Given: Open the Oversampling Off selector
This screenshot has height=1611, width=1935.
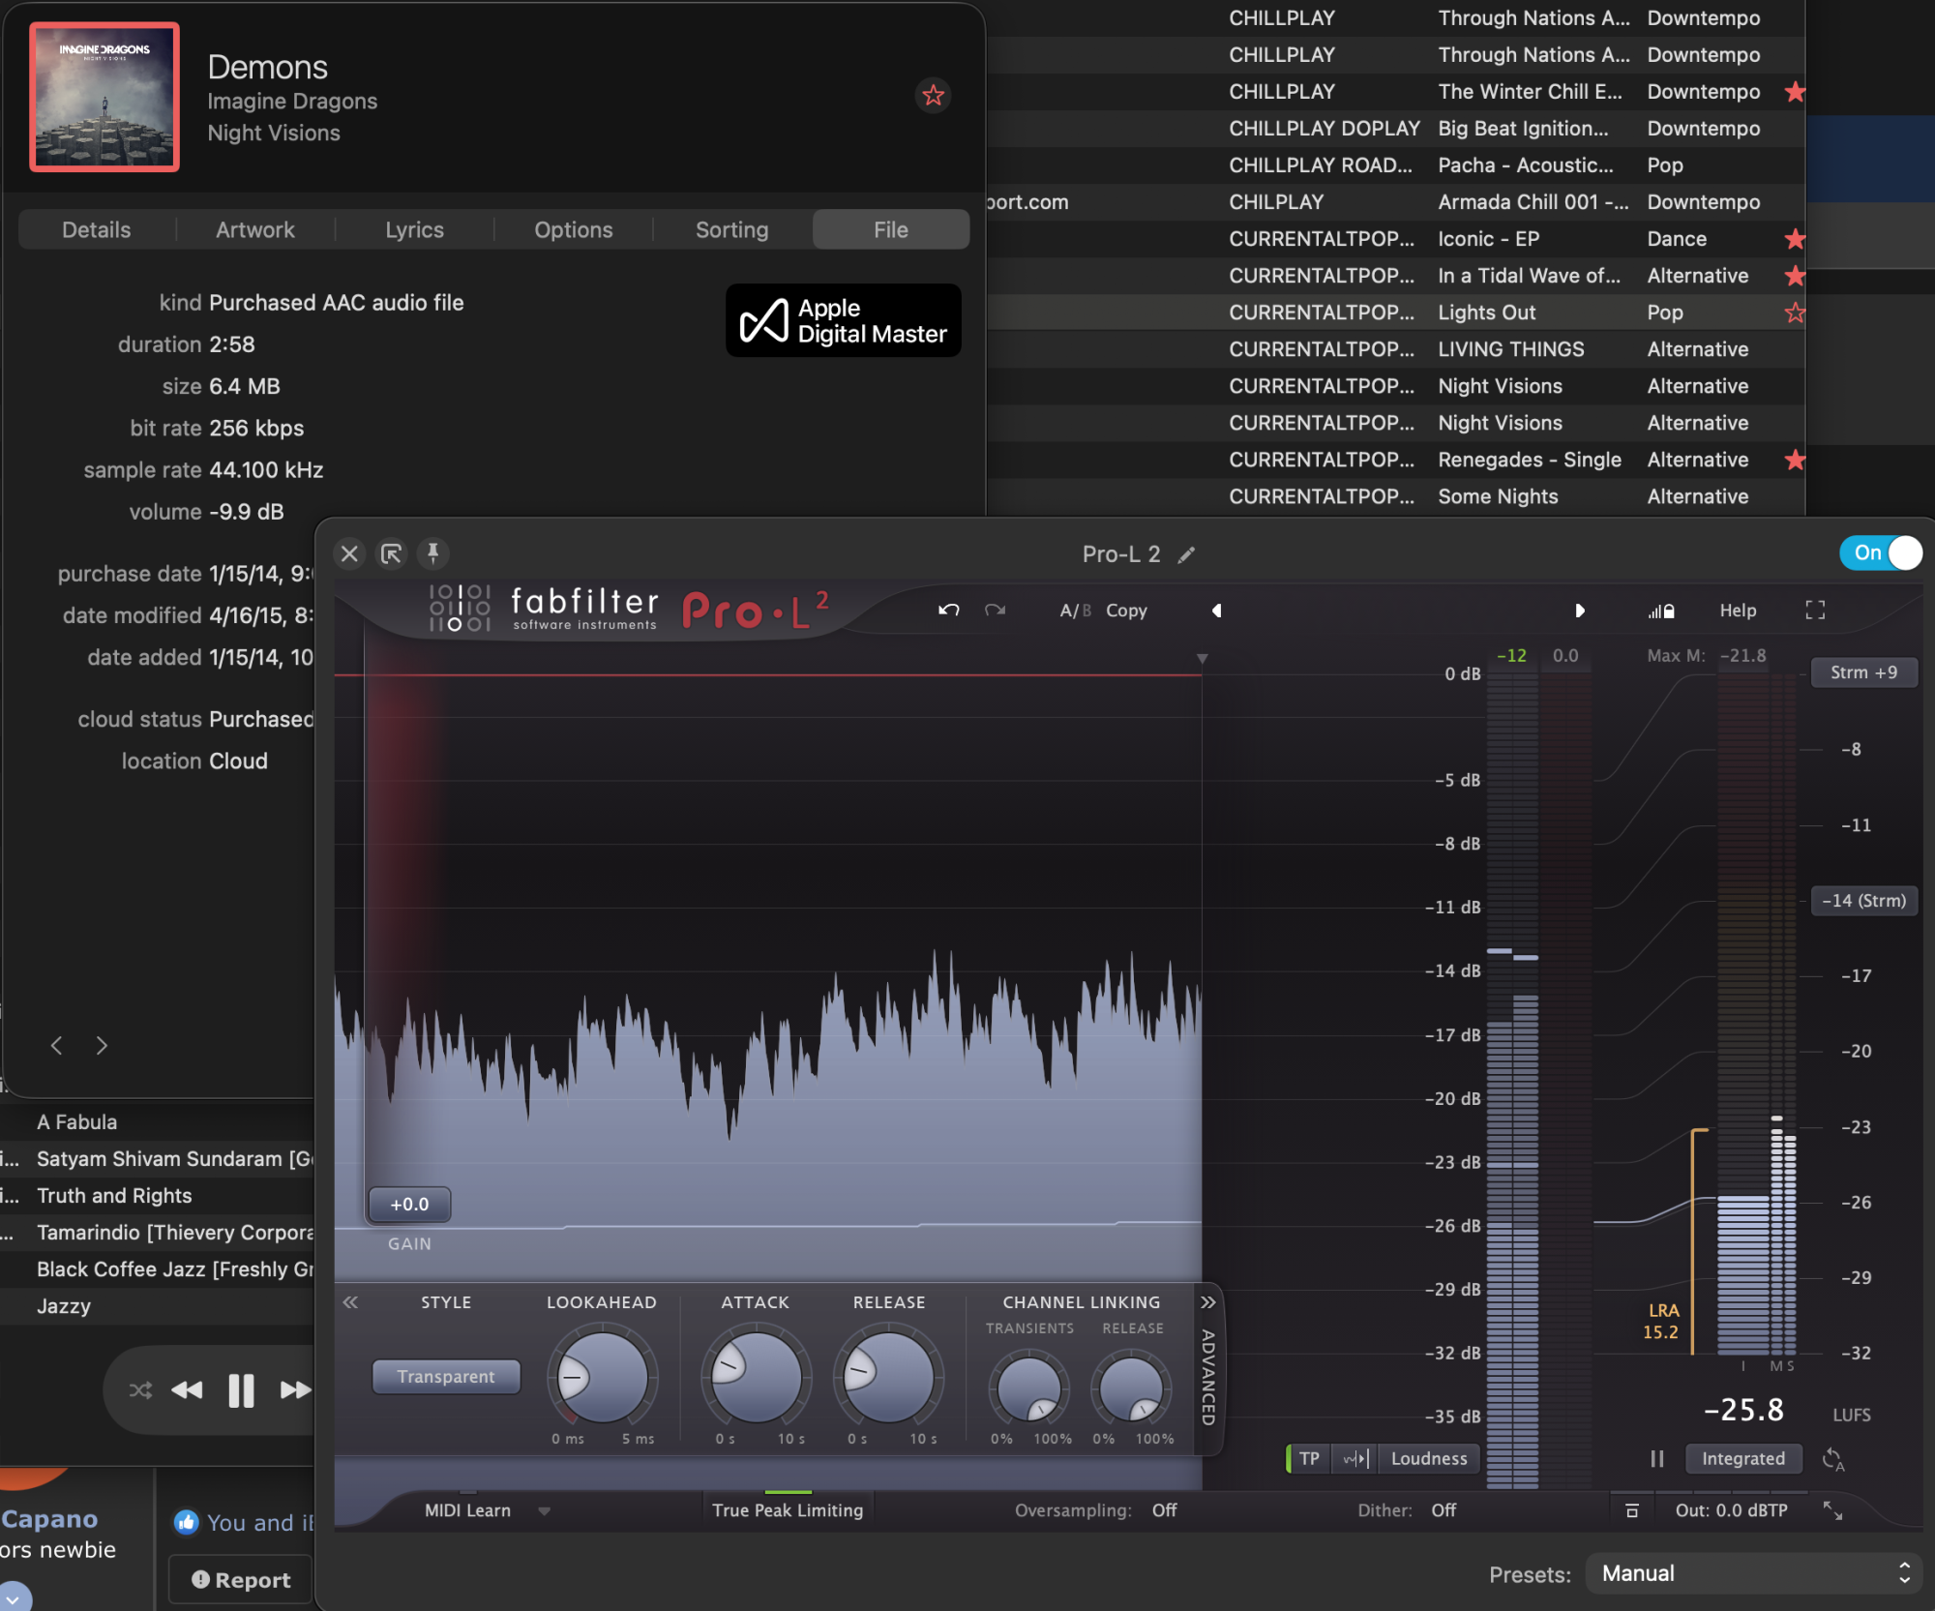Looking at the screenshot, I should tap(1164, 1510).
